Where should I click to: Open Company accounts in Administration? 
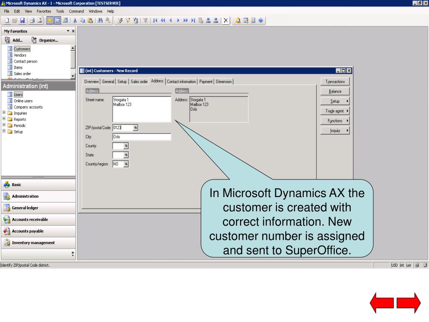tap(28, 107)
